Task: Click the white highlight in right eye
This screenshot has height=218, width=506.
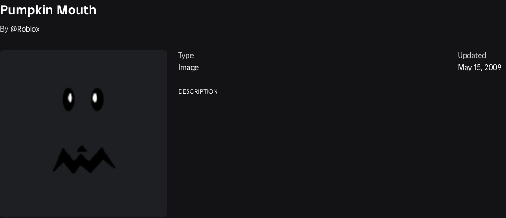Action: coord(95,97)
